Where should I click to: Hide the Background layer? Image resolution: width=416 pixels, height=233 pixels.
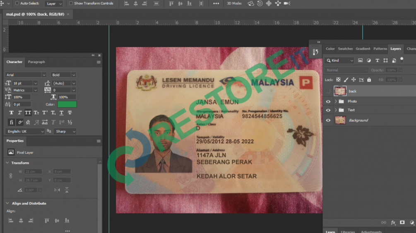(x=328, y=120)
